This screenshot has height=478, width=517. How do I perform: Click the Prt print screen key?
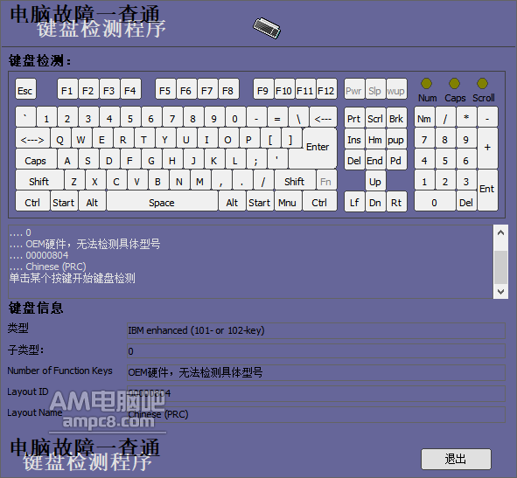click(354, 117)
